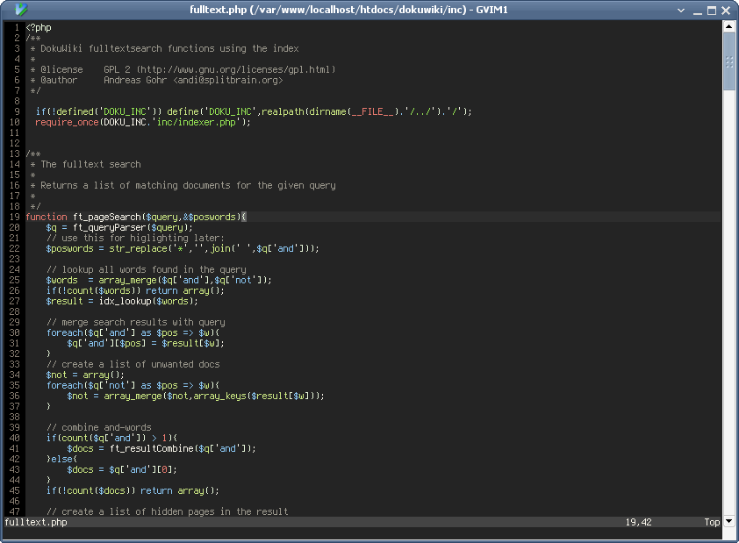Viewport: 739px width, 543px height.
Task: Click the vertical scrollbar thumb
Action: point(729,61)
